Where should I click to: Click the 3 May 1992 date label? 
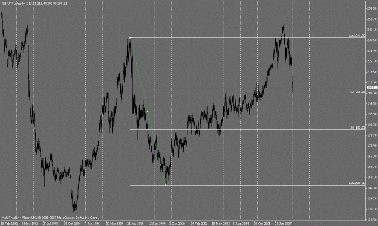(30, 224)
